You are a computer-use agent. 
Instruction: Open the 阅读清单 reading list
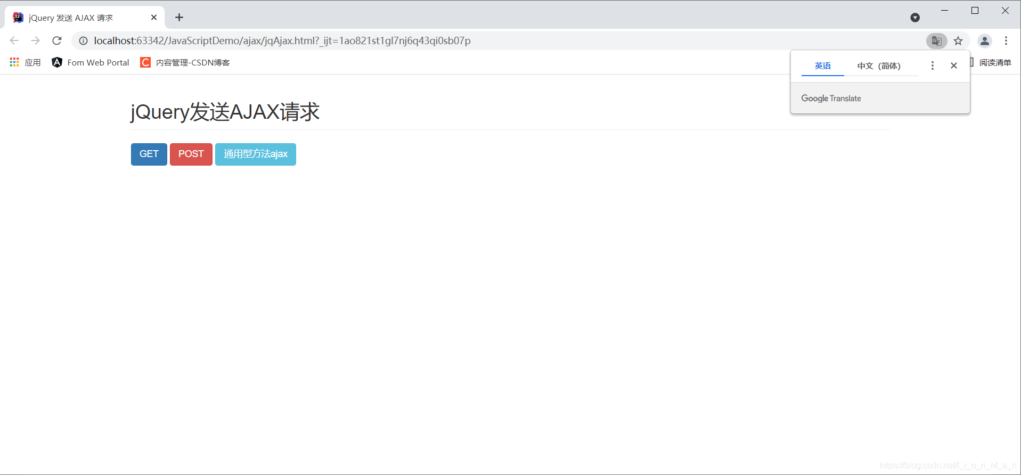coord(991,62)
